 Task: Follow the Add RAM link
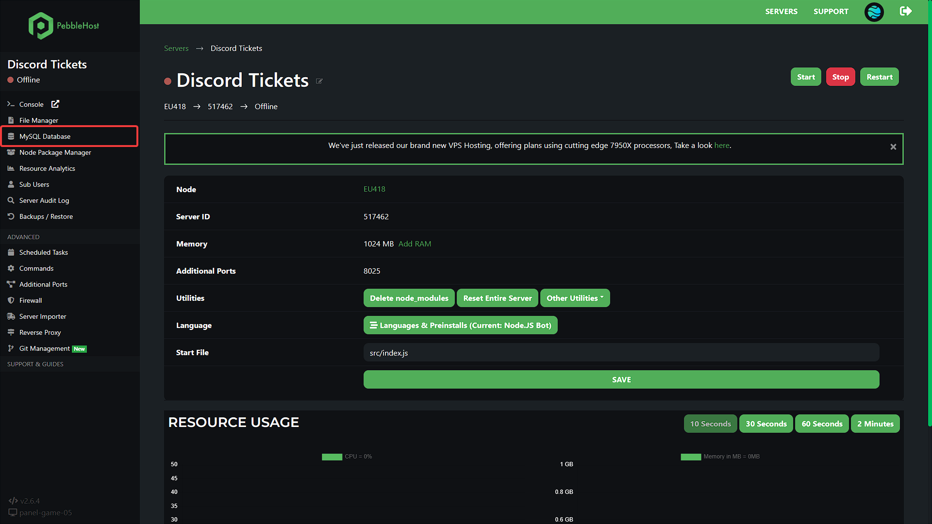(x=415, y=244)
